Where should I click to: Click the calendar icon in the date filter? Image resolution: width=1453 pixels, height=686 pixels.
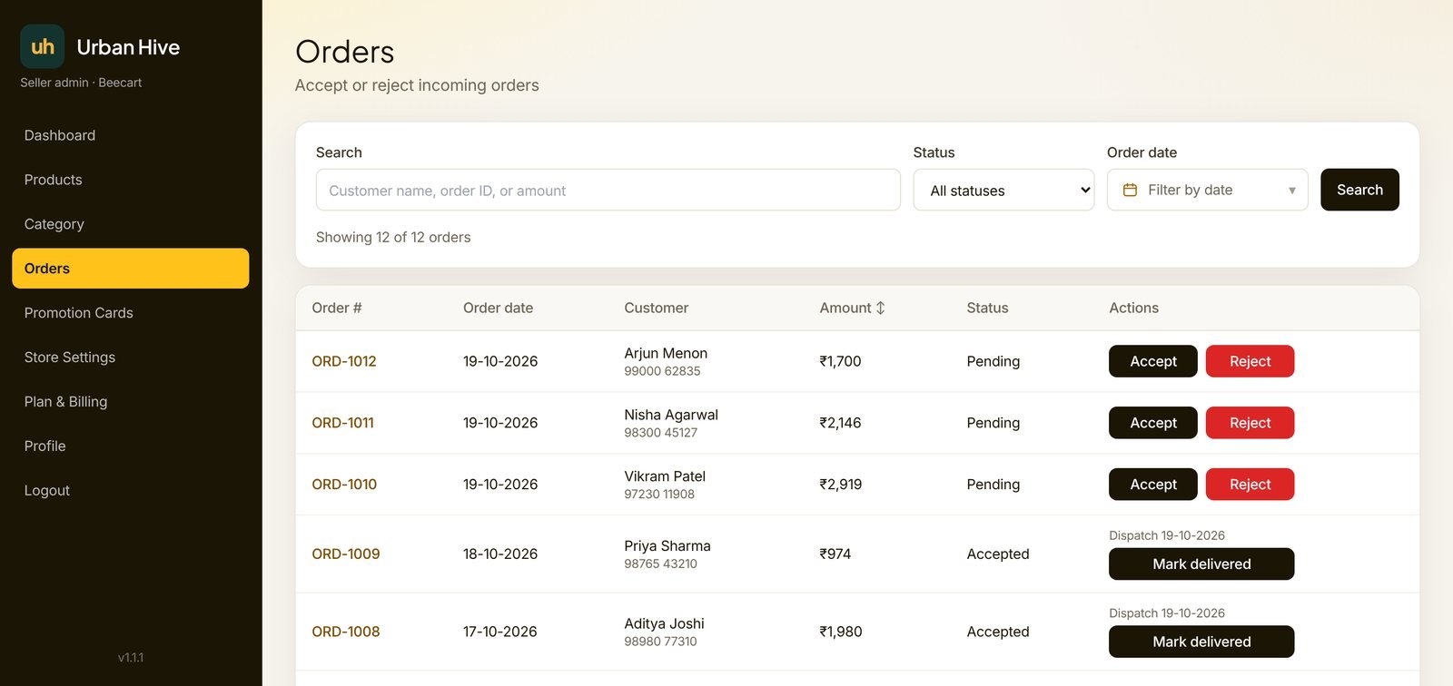[x=1130, y=190]
